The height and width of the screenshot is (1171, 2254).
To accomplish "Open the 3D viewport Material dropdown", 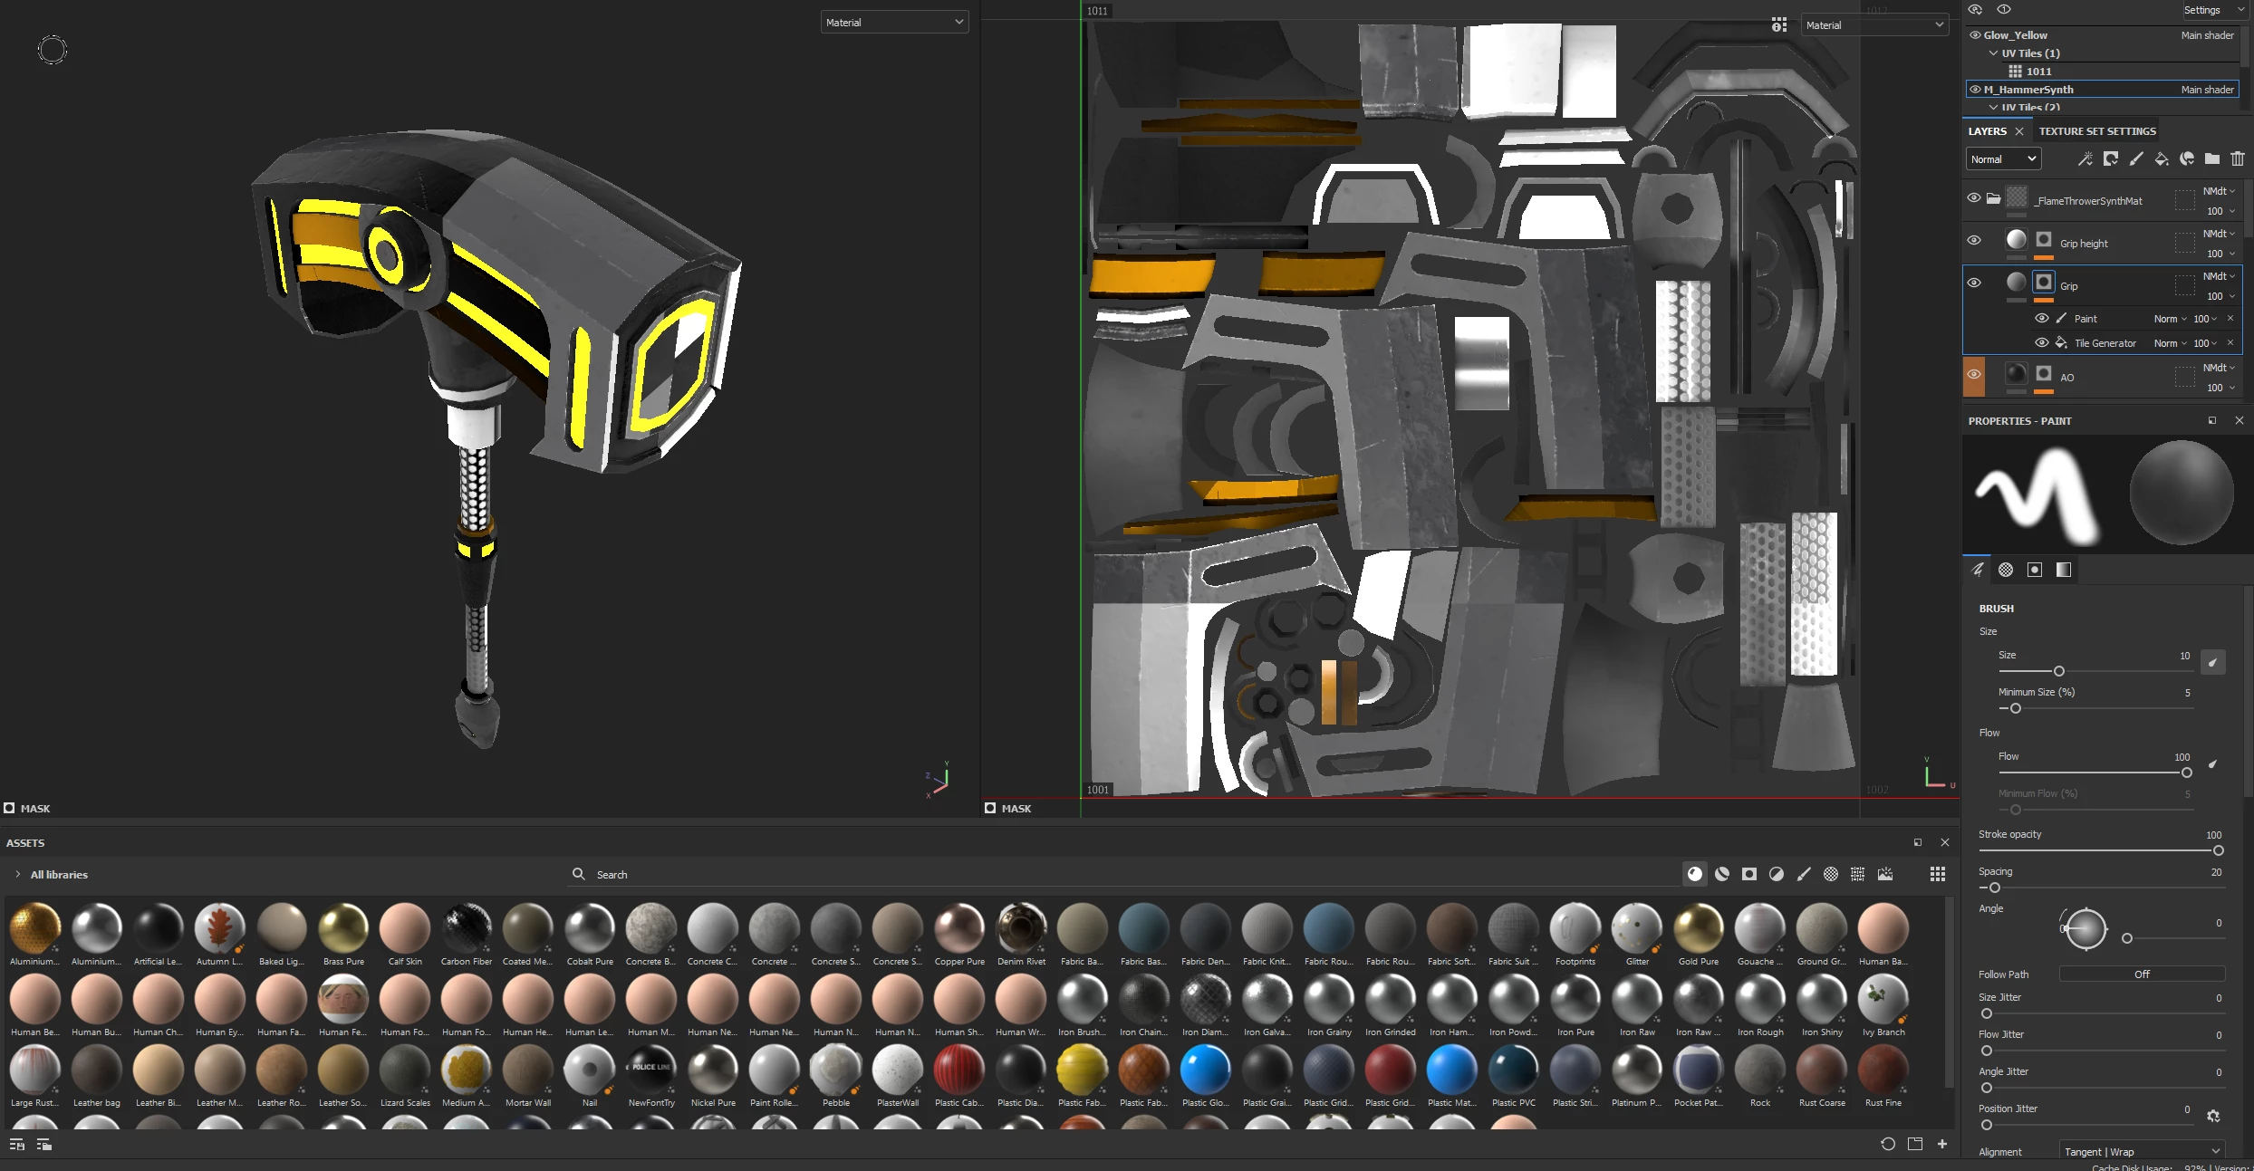I will pos(894,23).
